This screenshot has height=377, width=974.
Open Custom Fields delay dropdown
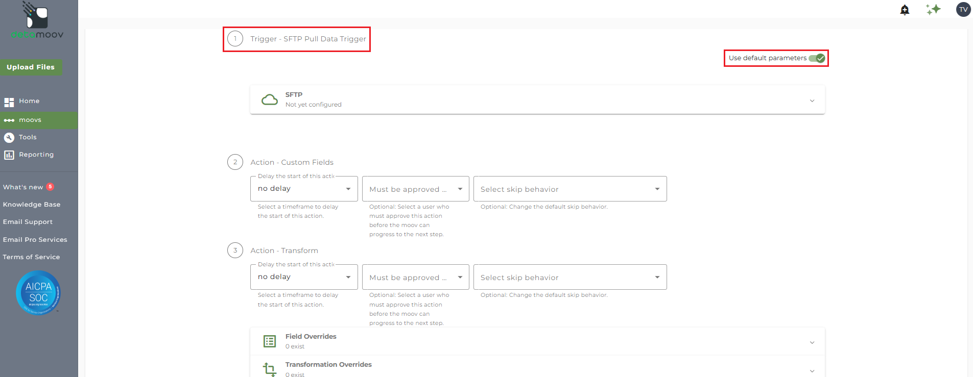(304, 189)
